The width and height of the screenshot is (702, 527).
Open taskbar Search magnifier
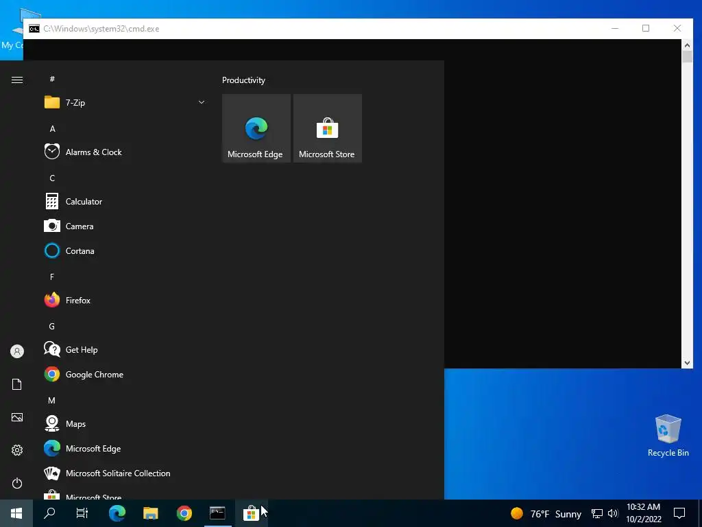49,513
